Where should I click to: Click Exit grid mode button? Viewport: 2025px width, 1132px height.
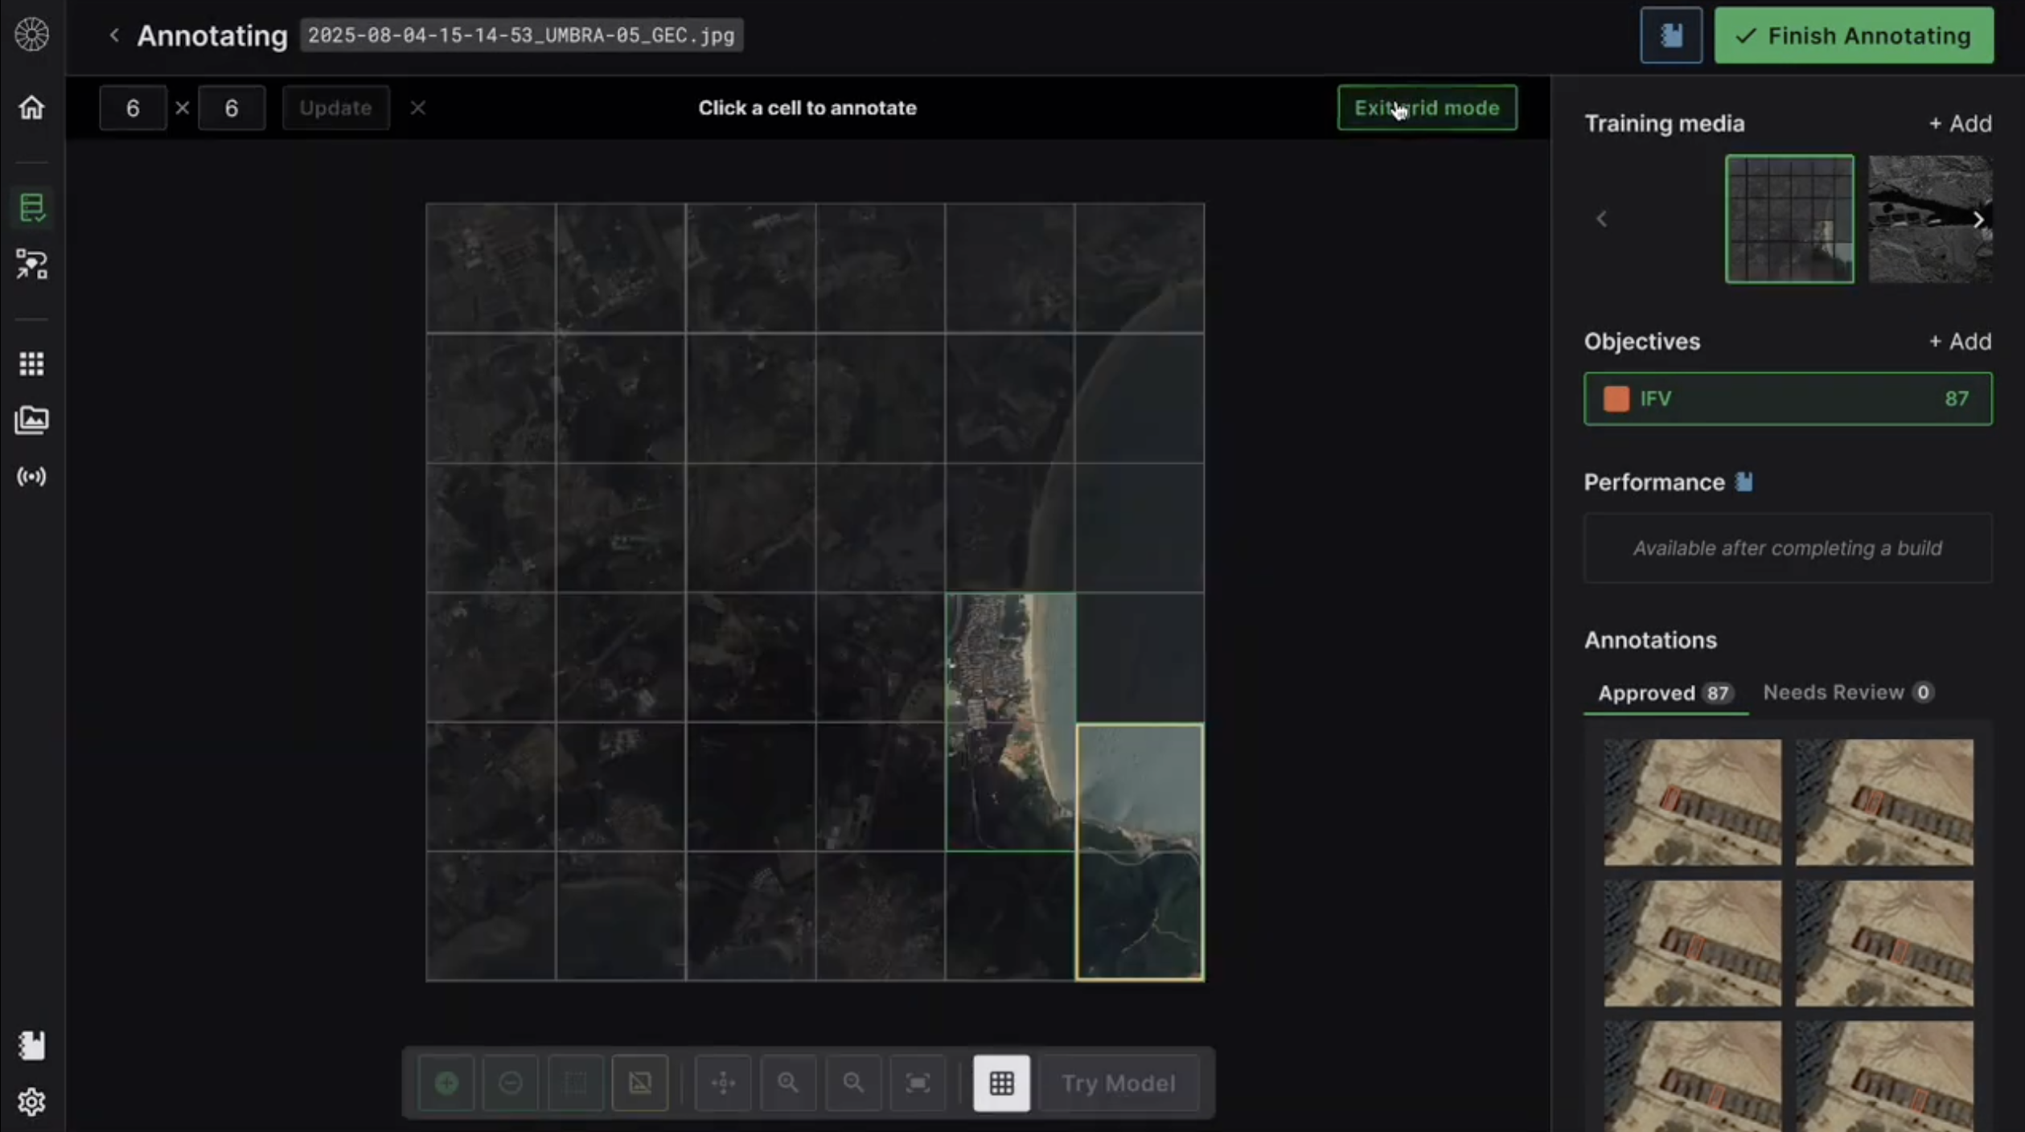pyautogui.click(x=1427, y=108)
